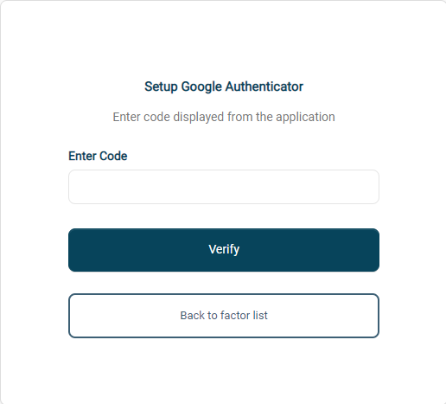The height and width of the screenshot is (404, 446).
Task: Click inside the empty verification code field
Action: click(x=224, y=187)
